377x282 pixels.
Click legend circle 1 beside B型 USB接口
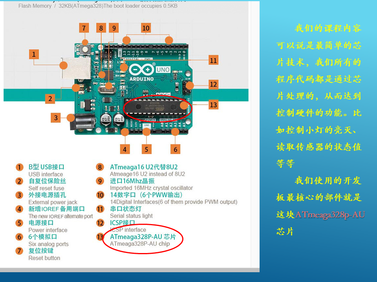coord(20,167)
